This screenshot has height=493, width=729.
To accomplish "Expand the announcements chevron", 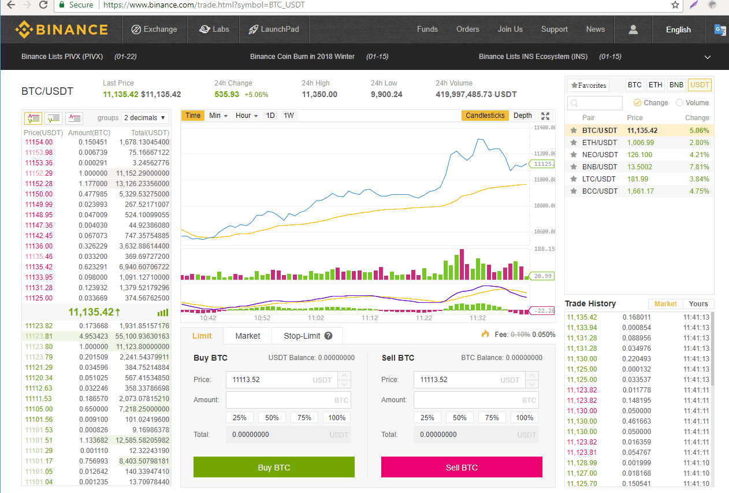I will 708,57.
